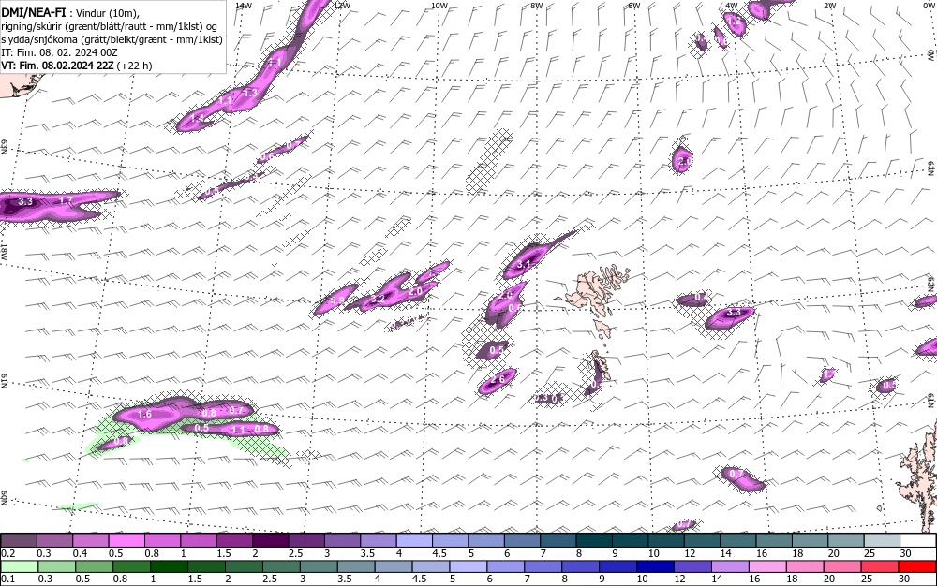Click the '3.1' precipitation value label
Screen dimensions: 937x586
(x=524, y=264)
